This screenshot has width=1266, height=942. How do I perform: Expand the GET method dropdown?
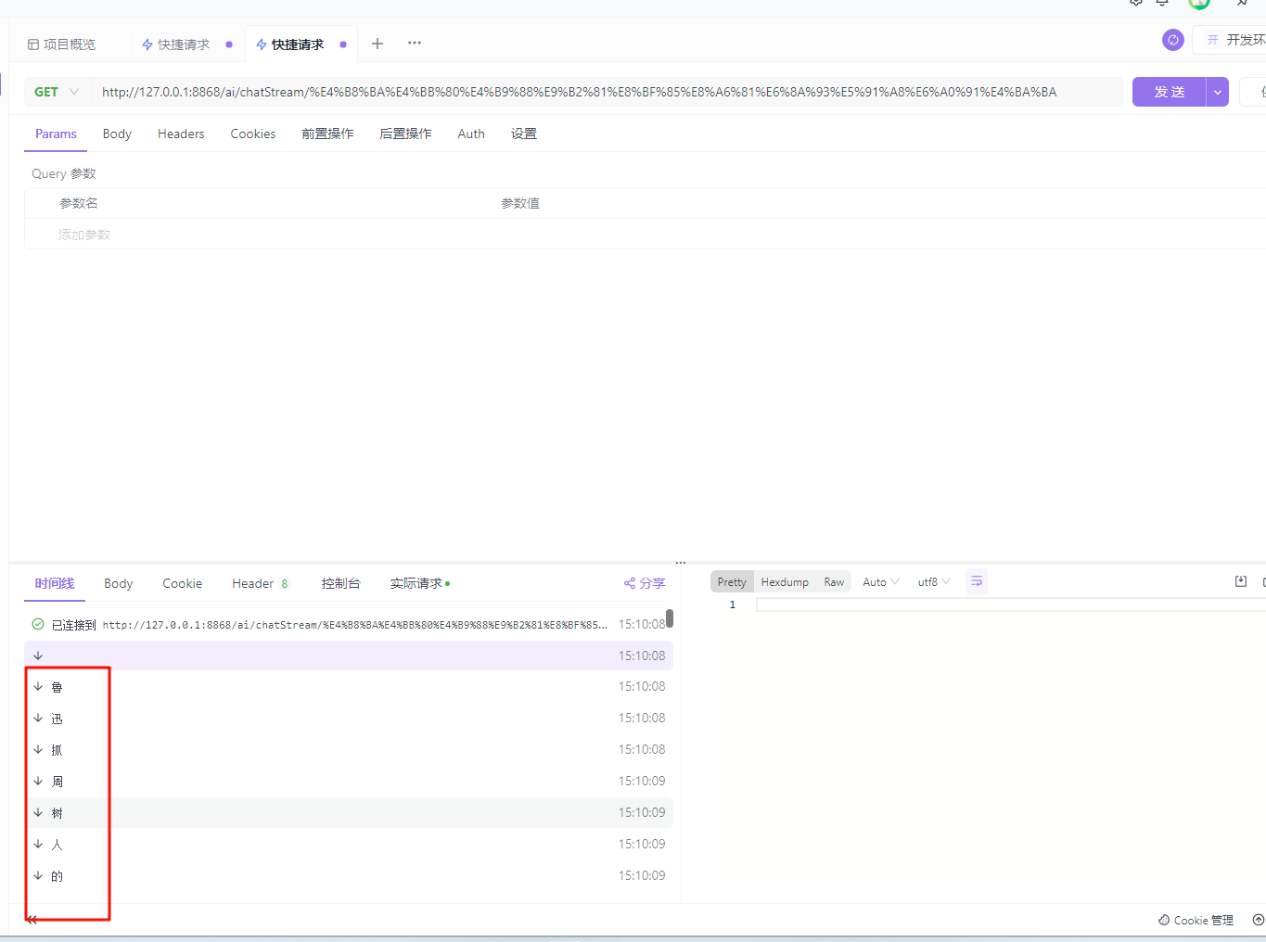57,92
